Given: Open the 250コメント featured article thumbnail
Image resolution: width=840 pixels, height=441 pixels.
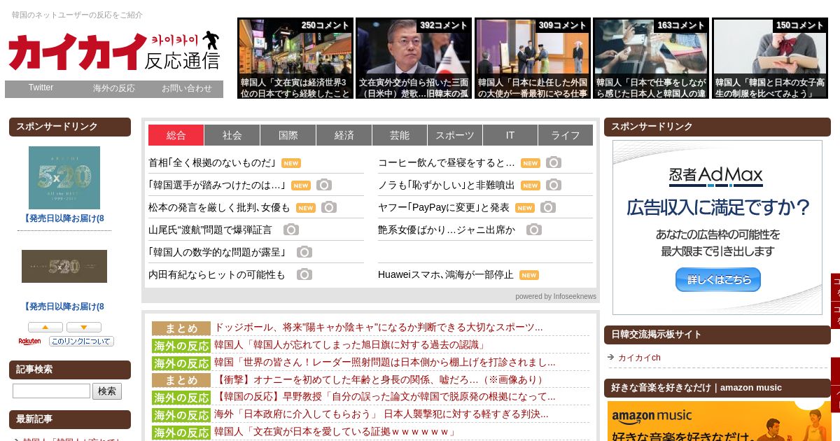Looking at the screenshot, I should 295,58.
